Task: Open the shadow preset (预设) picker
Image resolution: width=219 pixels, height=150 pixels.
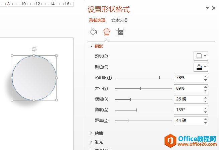Action: coord(201,56)
